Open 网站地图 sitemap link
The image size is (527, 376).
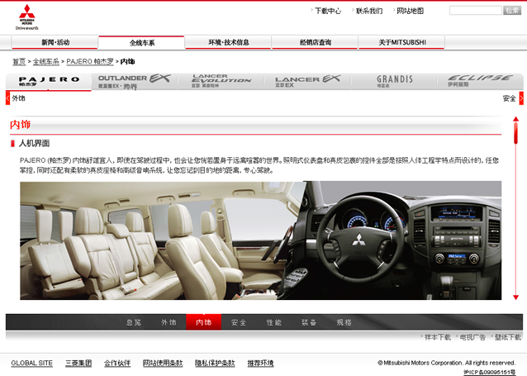pos(410,11)
